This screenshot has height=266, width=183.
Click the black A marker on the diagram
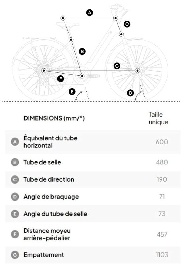pyautogui.click(x=90, y=12)
